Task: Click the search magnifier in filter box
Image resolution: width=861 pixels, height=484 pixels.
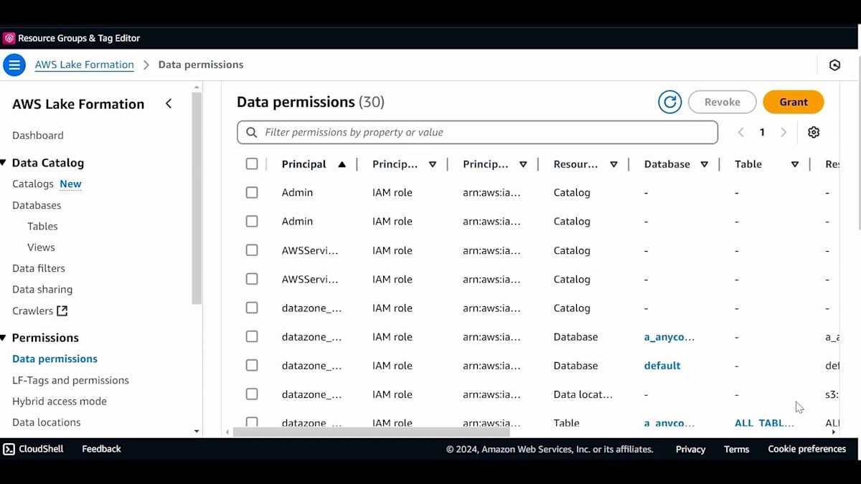Action: (252, 132)
